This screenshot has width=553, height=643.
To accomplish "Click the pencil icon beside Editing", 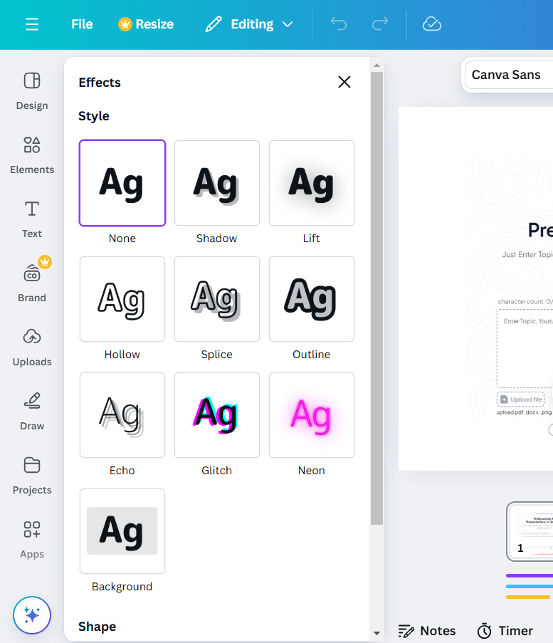I will pos(214,24).
